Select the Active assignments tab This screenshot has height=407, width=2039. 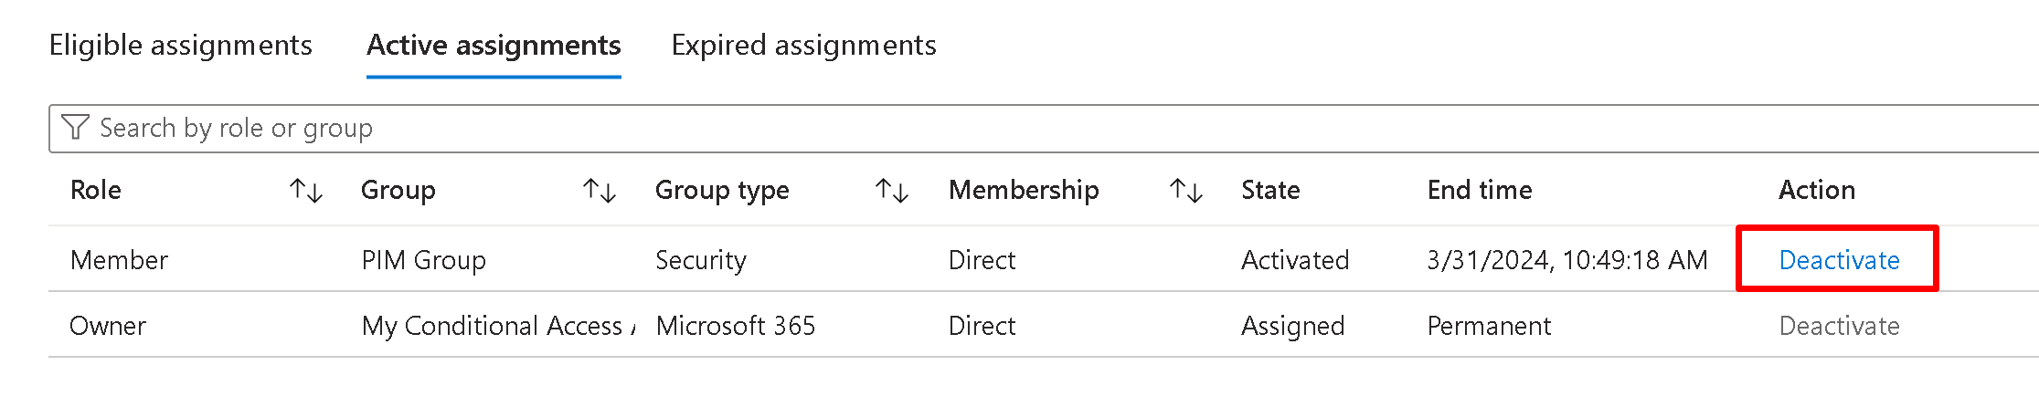point(494,46)
